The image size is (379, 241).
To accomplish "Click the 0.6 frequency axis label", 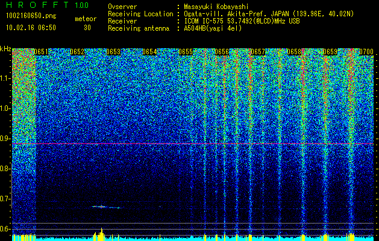I will click(x=5, y=229).
